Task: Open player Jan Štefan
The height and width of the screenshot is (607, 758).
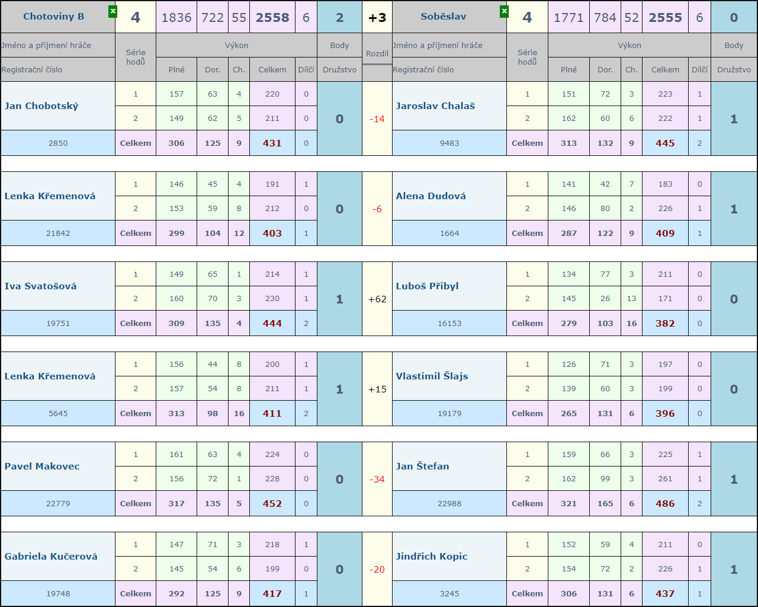Action: pos(422,467)
